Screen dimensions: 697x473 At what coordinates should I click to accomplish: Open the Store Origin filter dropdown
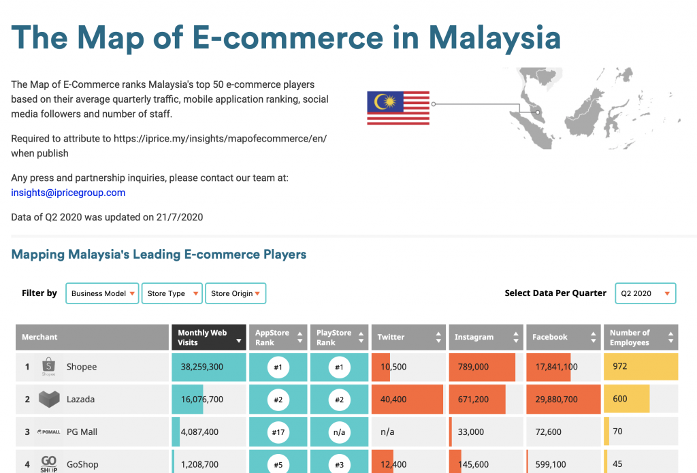coord(236,293)
